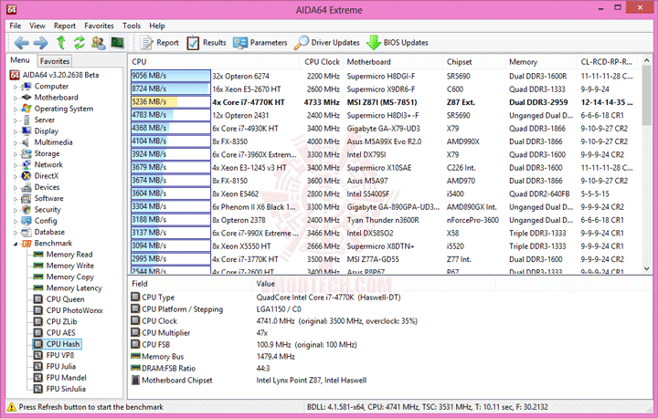This screenshot has width=658, height=418.
Task: Sort results by the CPU Clock column
Action: (x=322, y=62)
